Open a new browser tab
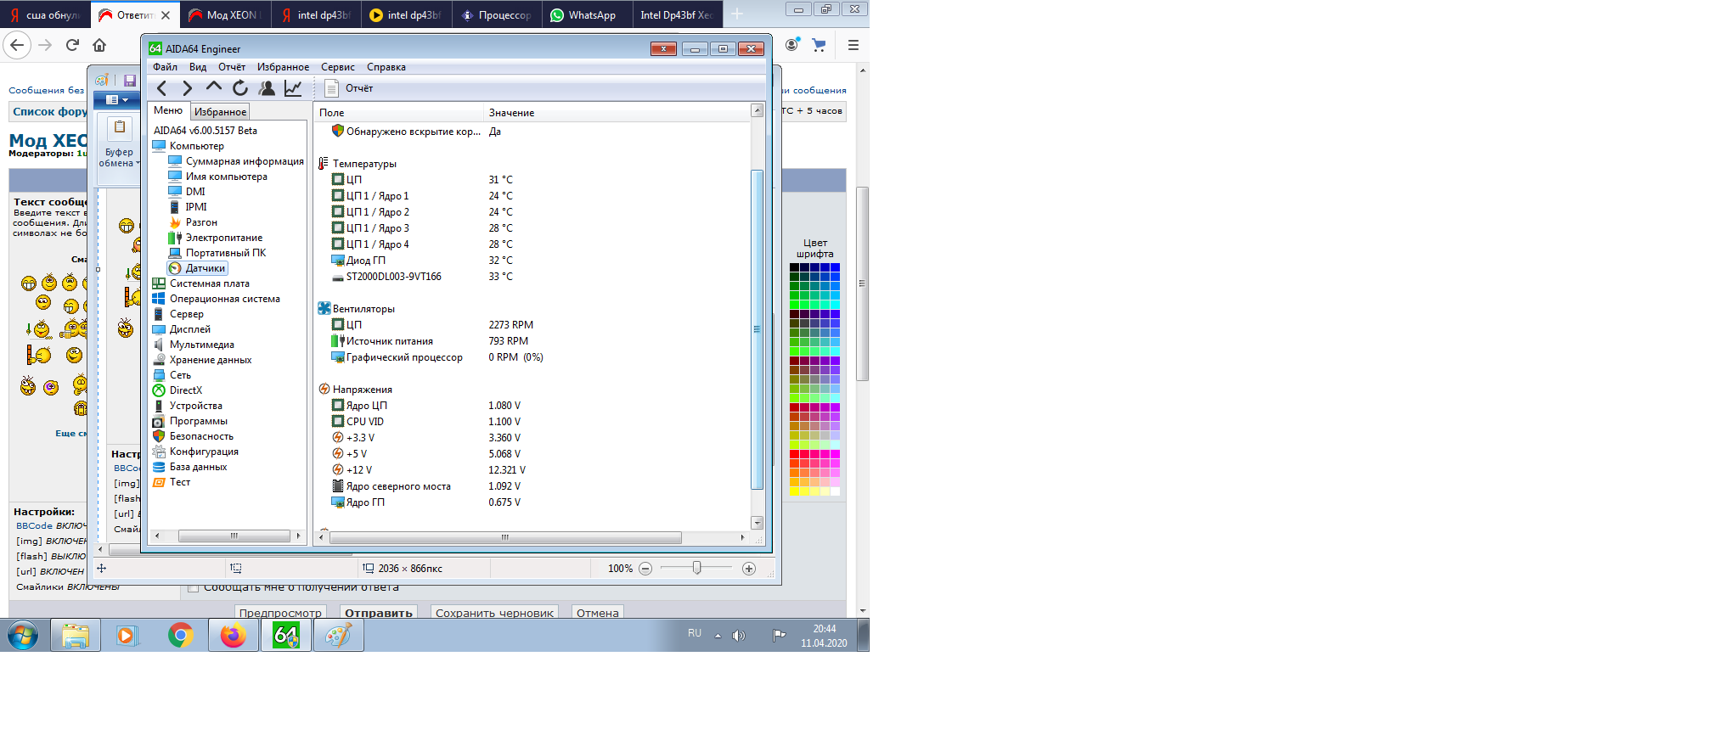Viewport: 1729px width, 735px height. [737, 14]
